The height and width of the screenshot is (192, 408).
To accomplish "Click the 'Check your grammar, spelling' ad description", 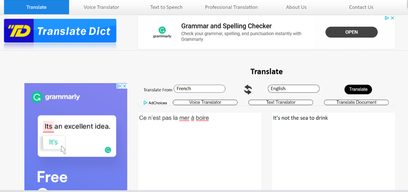I will tap(241, 36).
